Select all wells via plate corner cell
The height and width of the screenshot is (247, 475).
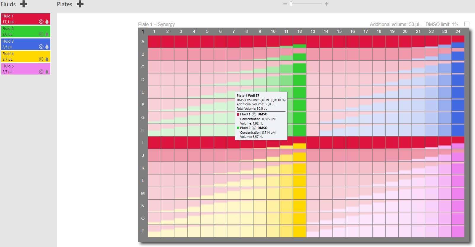[x=143, y=31]
